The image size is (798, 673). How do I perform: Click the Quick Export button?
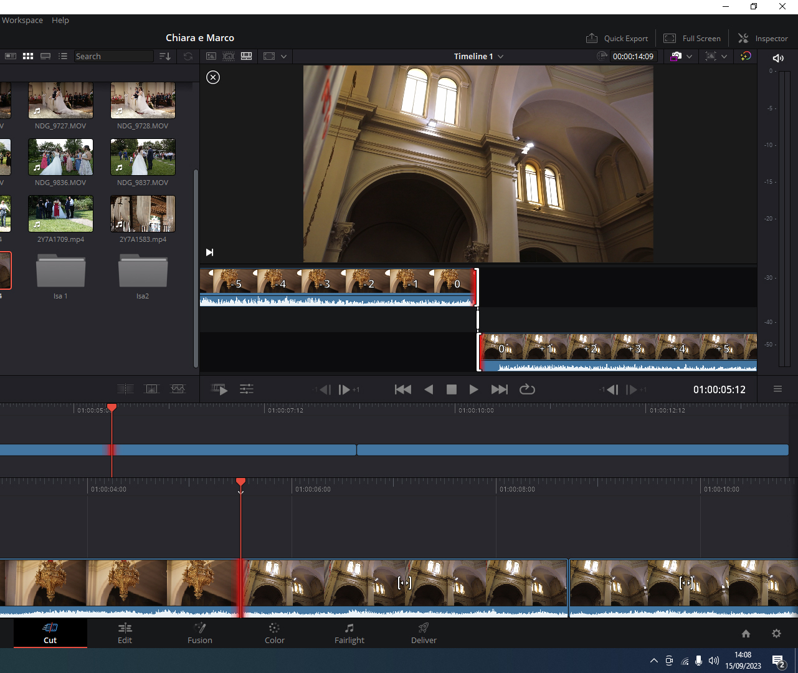pos(617,38)
